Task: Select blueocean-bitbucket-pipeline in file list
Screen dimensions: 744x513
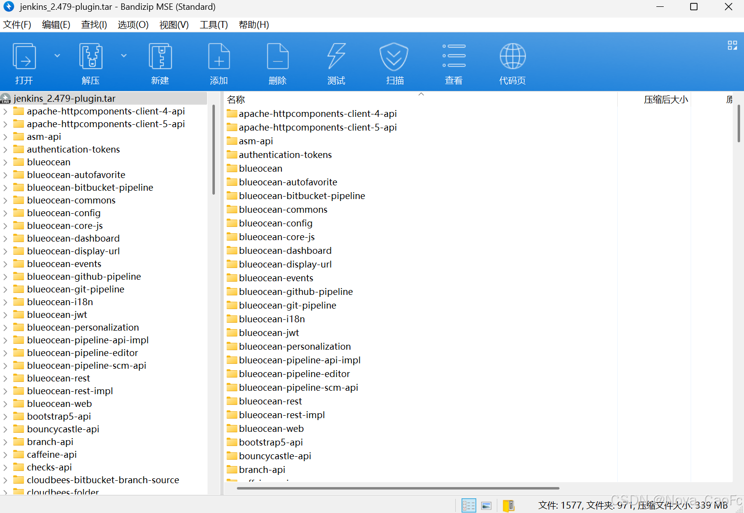Action: tap(302, 196)
